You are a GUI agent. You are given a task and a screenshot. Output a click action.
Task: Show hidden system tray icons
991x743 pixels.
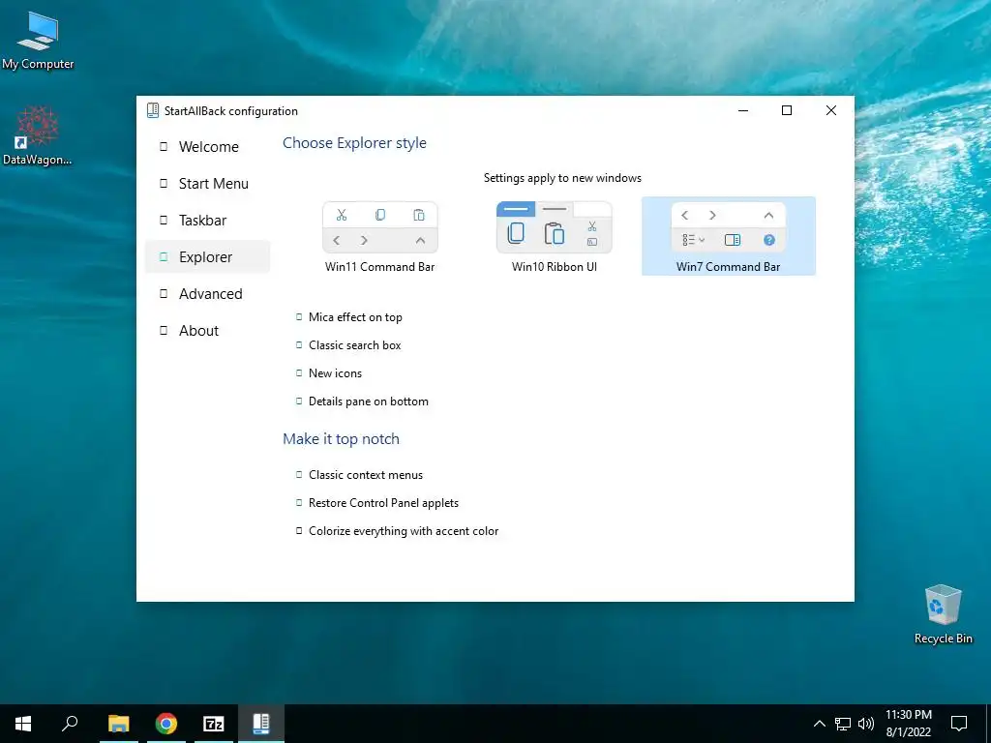tap(819, 724)
